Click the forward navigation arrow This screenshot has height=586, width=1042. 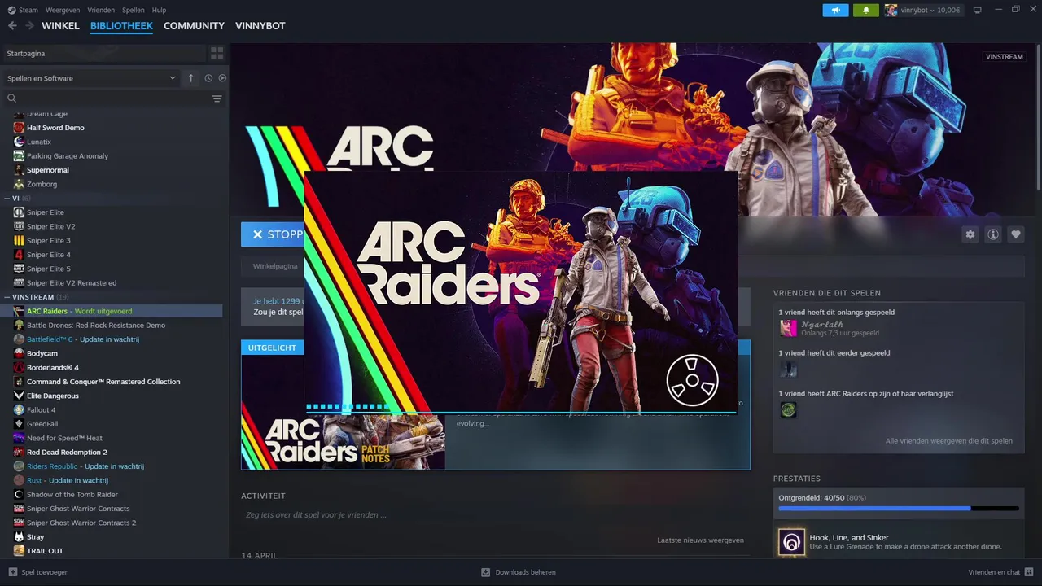[29, 26]
